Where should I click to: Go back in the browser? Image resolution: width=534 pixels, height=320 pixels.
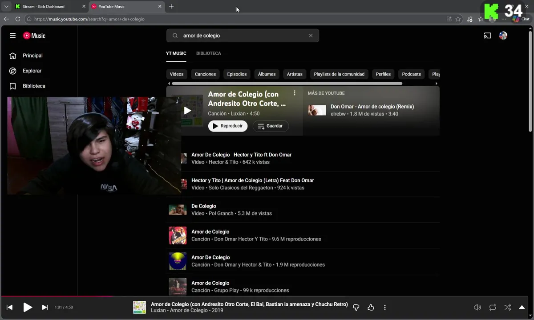point(6,19)
